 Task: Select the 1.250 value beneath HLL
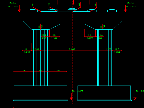27,52
